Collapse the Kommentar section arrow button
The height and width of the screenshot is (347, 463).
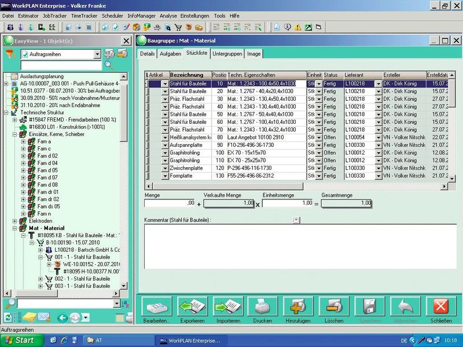pos(296,220)
